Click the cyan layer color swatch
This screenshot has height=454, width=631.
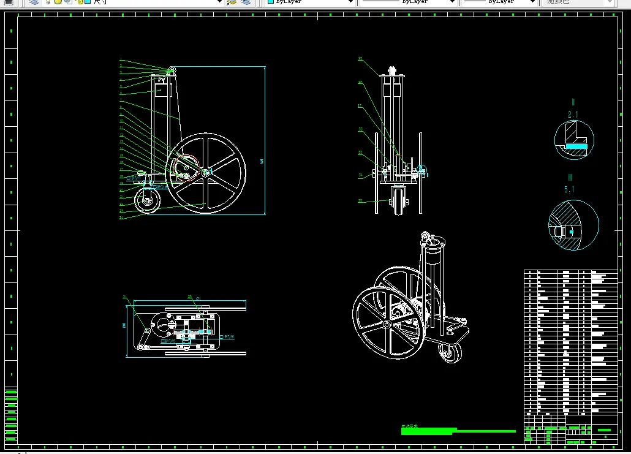[x=88, y=2]
